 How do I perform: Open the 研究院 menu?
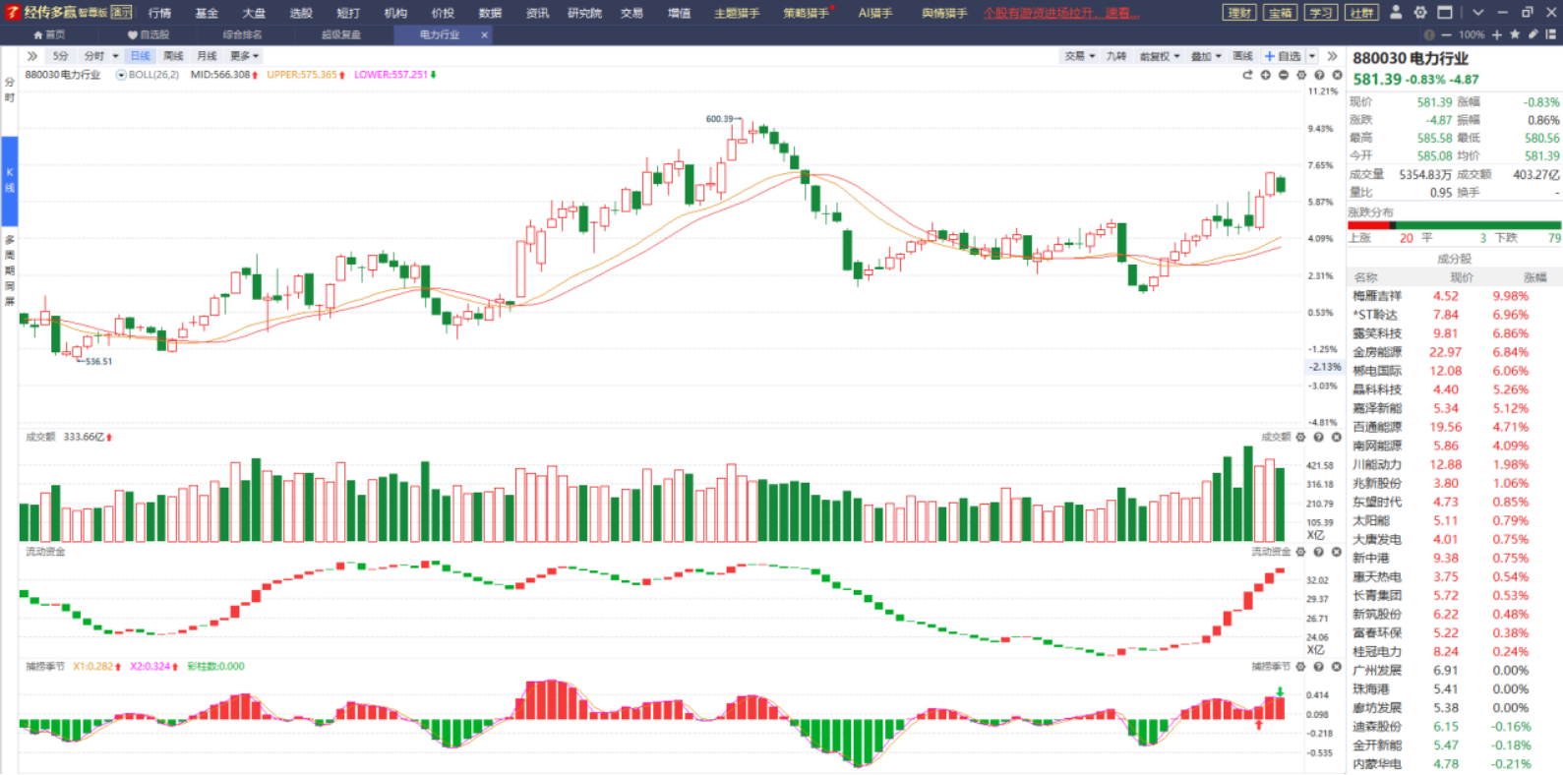click(584, 13)
